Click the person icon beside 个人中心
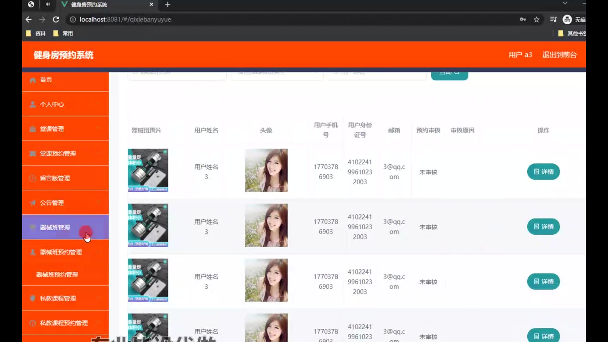Screen dimensions: 608x342 click(x=33, y=104)
